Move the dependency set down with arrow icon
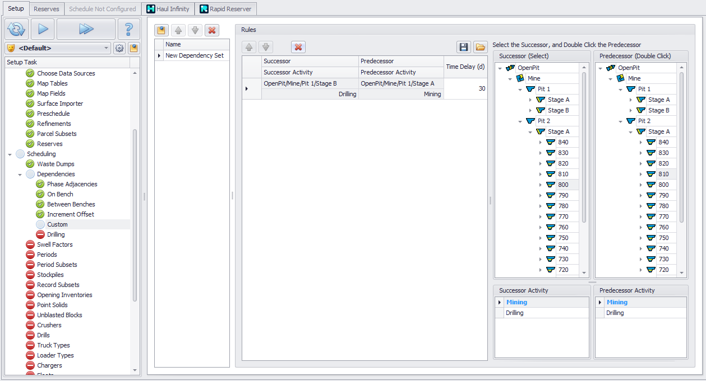This screenshot has width=706, height=381. click(x=194, y=30)
